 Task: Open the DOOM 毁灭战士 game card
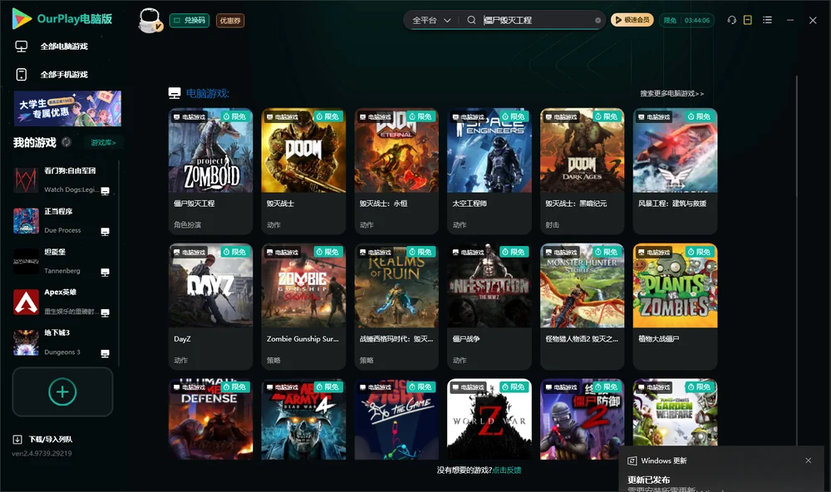point(303,171)
